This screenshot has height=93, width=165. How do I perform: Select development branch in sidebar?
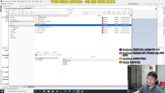click(x=16, y=28)
